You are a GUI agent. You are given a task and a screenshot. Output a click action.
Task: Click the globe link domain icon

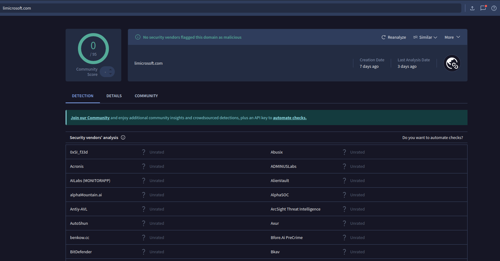[452, 63]
